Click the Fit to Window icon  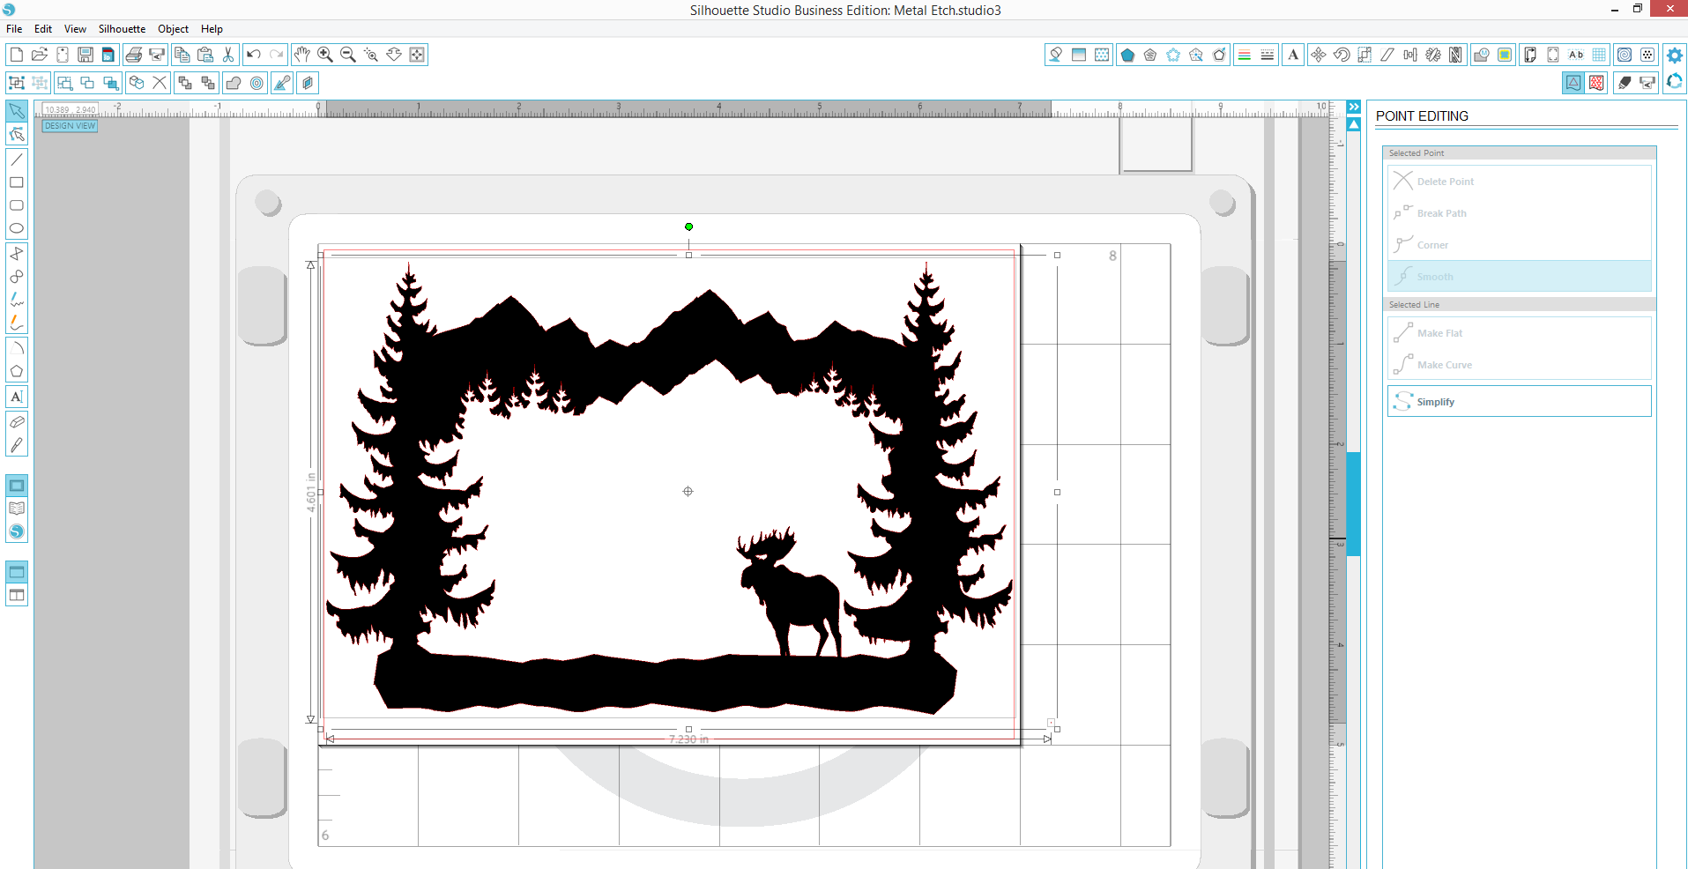(x=417, y=55)
